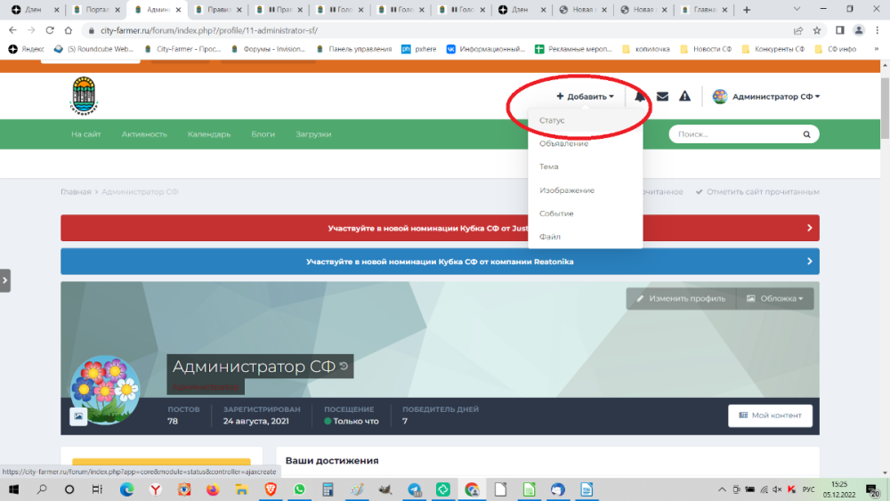Click the City-Farmer site logo
This screenshot has width=890, height=501.
tap(85, 96)
